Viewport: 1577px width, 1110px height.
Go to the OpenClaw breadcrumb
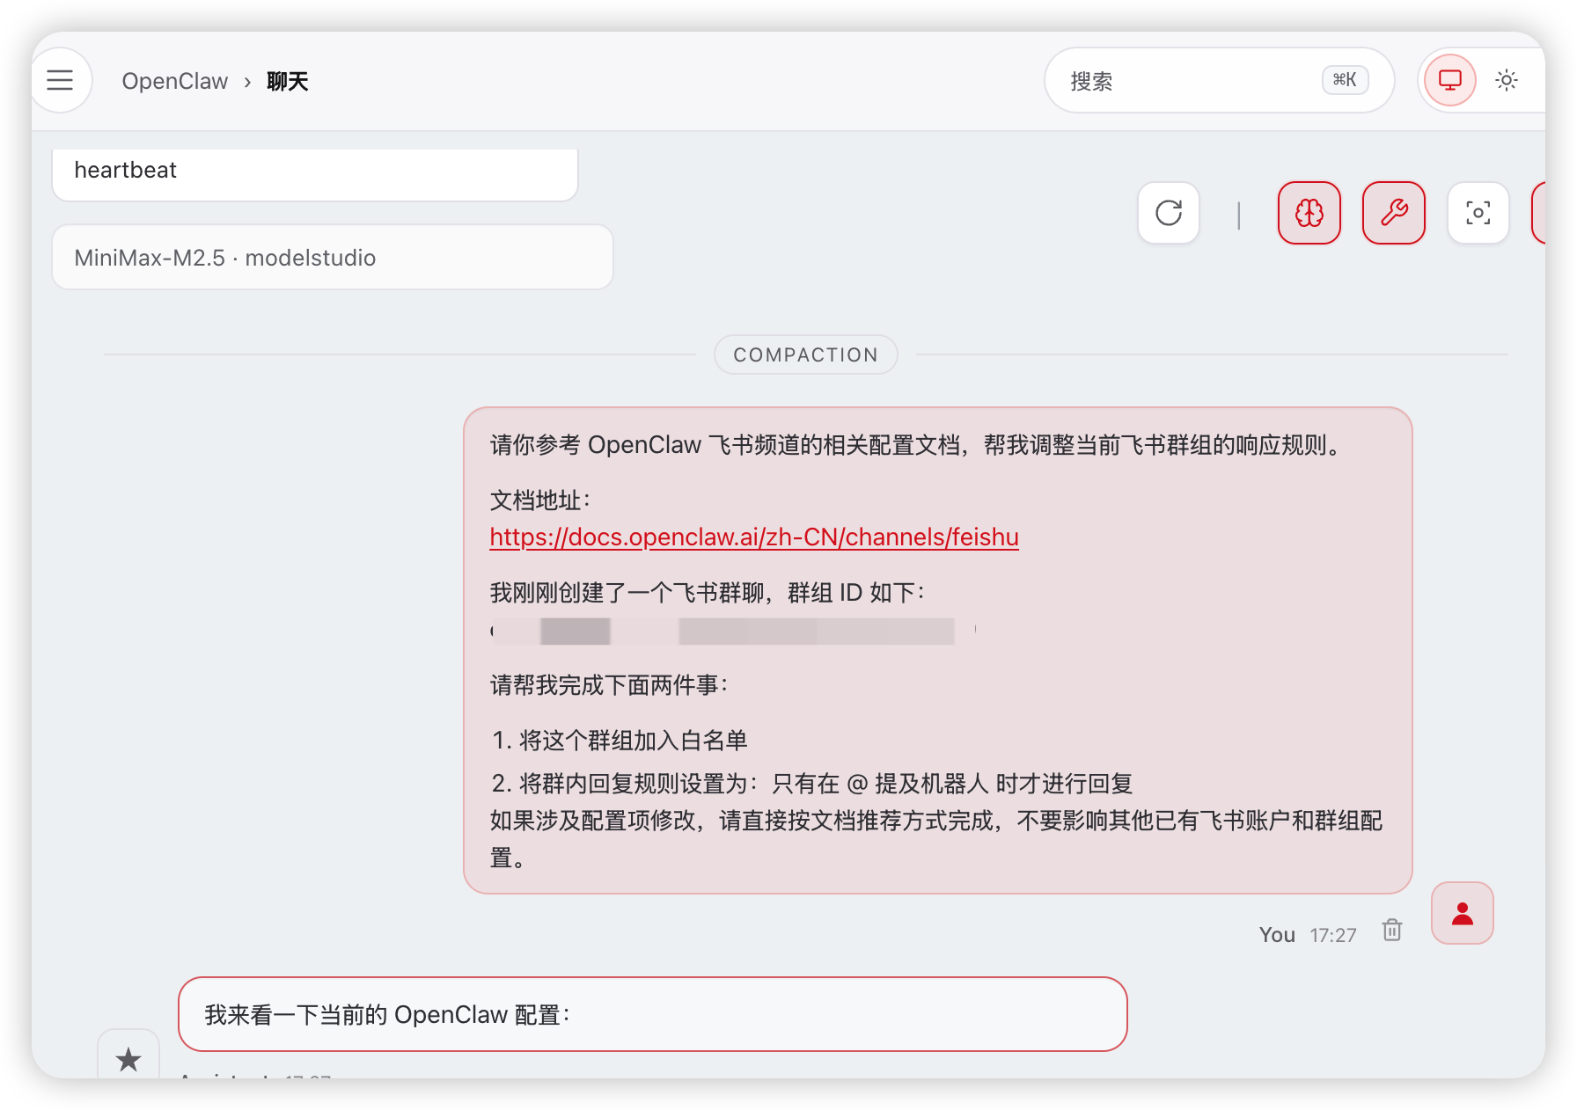[x=174, y=82]
